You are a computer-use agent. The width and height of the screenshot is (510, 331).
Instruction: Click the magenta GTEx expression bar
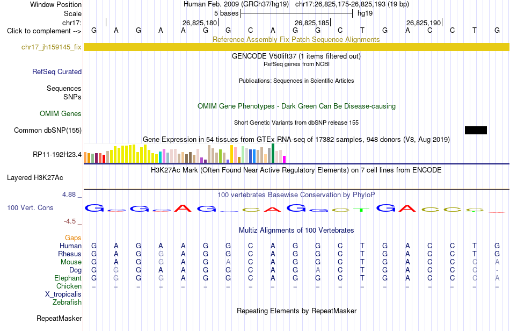284,159
